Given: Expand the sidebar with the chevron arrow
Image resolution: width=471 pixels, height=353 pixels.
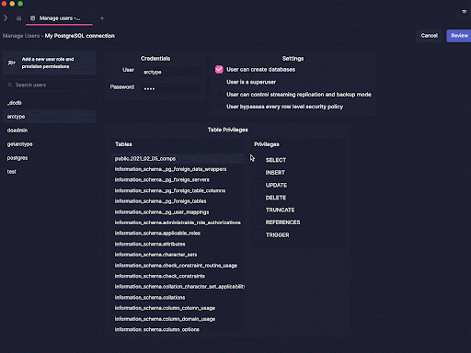Looking at the screenshot, I should tap(6, 18).
